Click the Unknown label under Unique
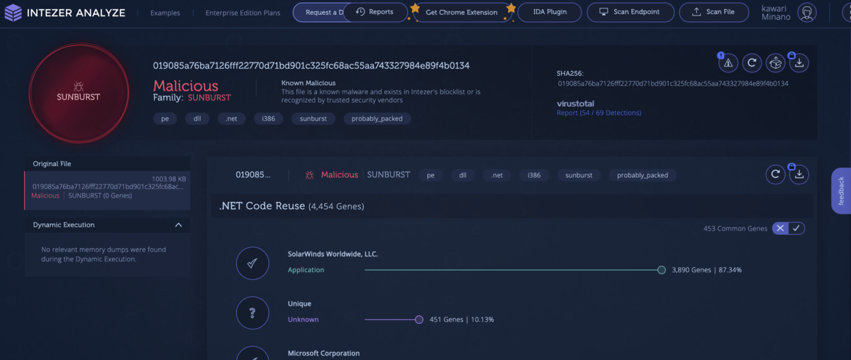The width and height of the screenshot is (851, 360). click(303, 320)
